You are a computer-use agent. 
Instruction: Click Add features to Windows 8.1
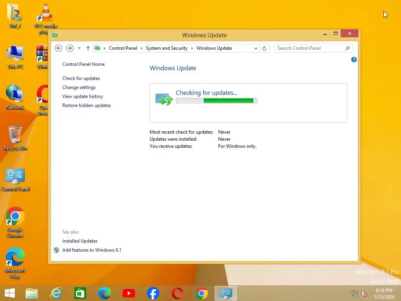(92, 250)
